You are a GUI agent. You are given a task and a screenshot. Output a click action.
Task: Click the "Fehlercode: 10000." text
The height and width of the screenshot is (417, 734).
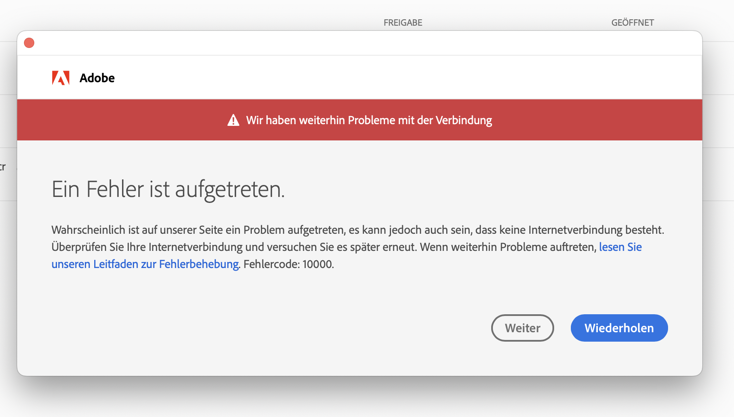(289, 264)
